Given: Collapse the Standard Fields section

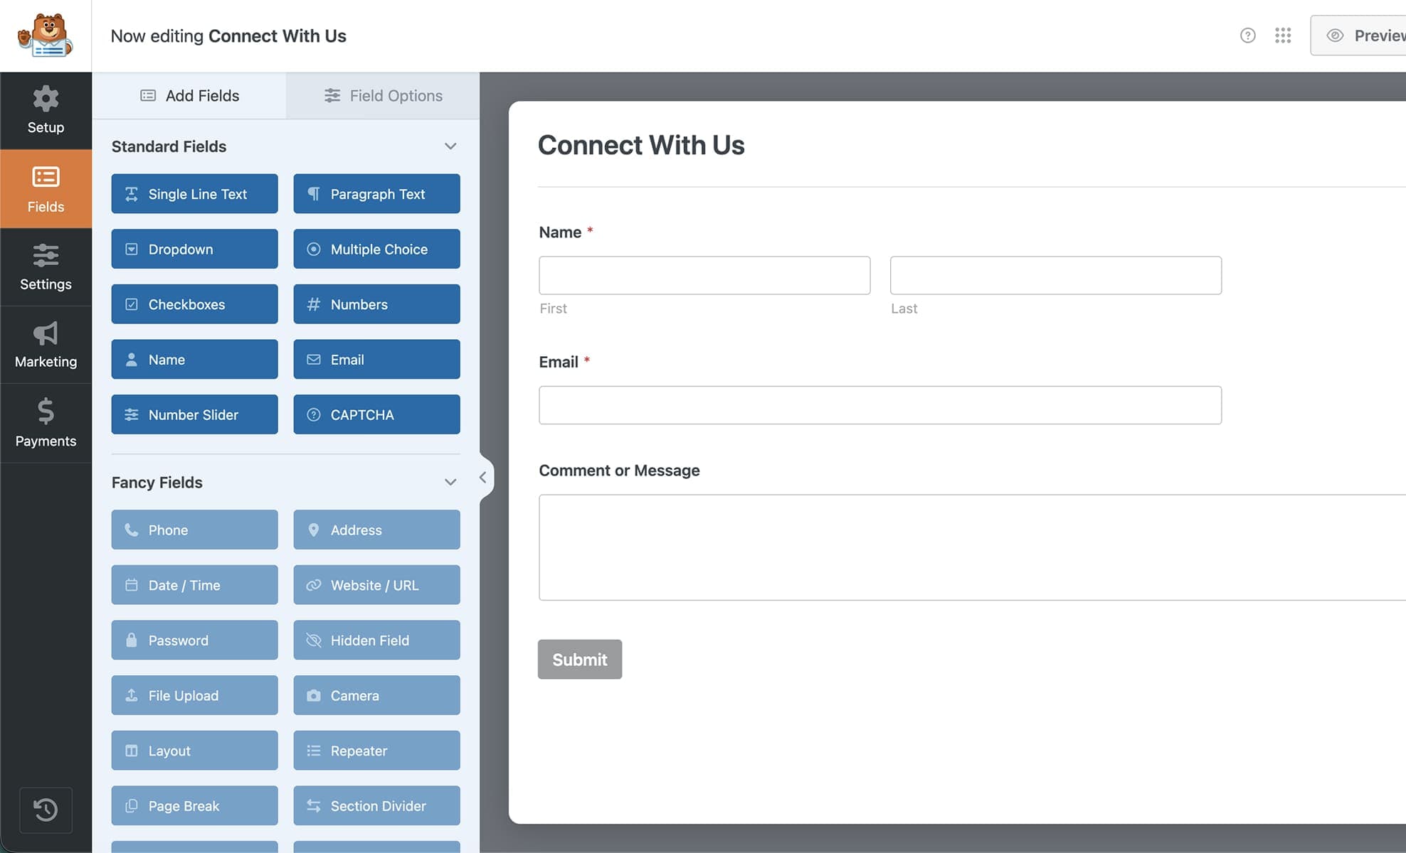Looking at the screenshot, I should (x=450, y=146).
